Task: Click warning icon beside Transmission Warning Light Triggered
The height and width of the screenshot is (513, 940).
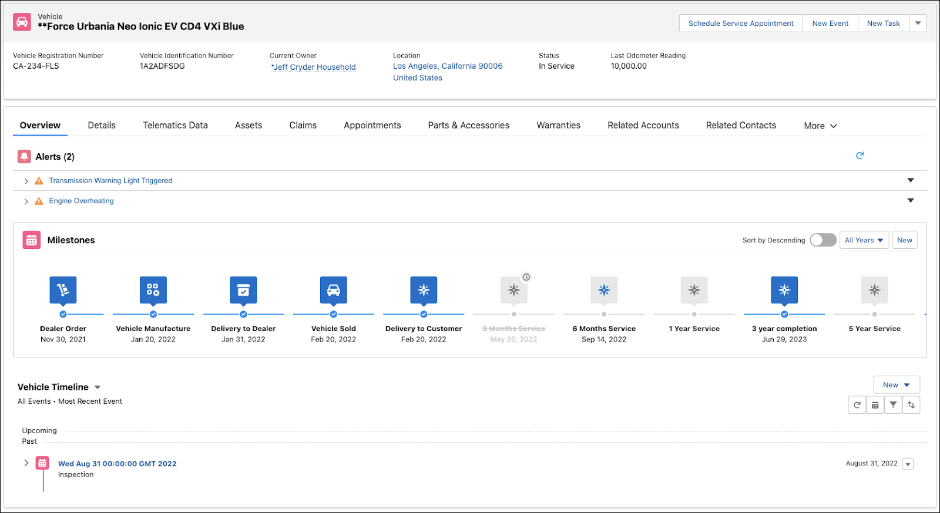Action: (x=39, y=181)
